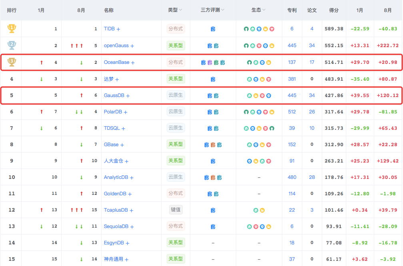
Task: Click paper count 26 for PolarDB
Action: pos(312,112)
